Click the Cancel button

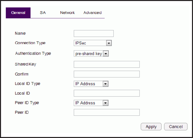pyautogui.click(x=176, y=127)
